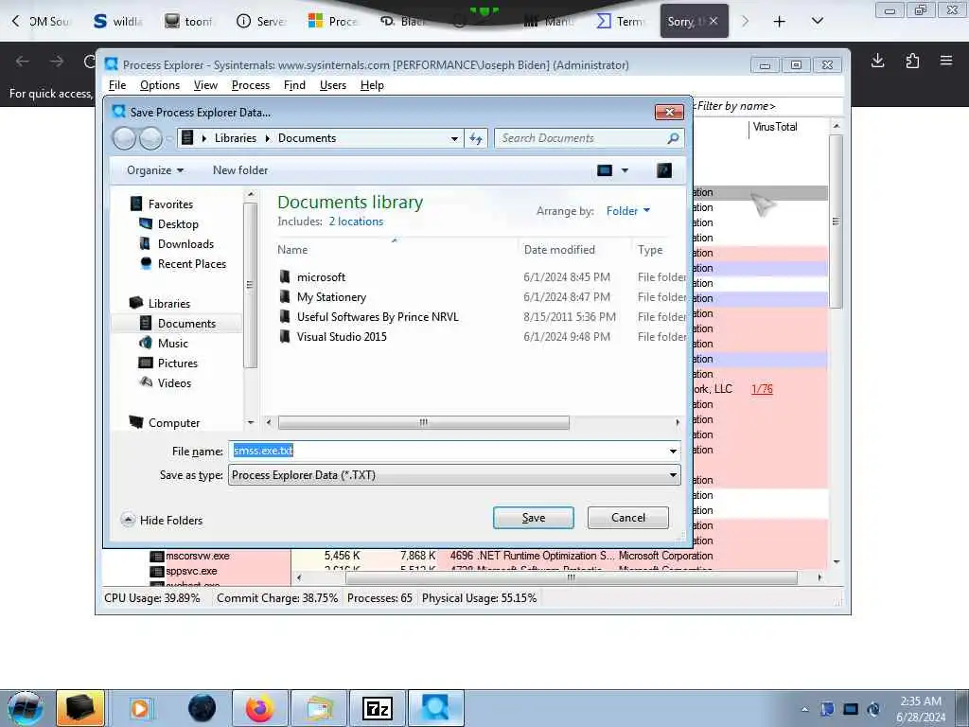The width and height of the screenshot is (969, 727).
Task: Open the view options dropdown arrow
Action: point(625,170)
